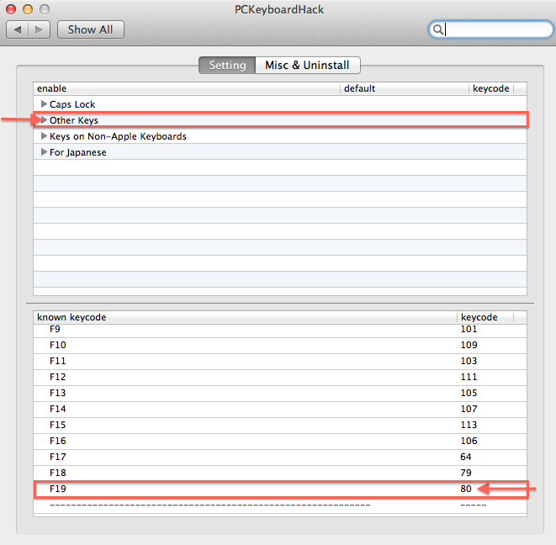Click the search magnifier icon

pos(437,29)
